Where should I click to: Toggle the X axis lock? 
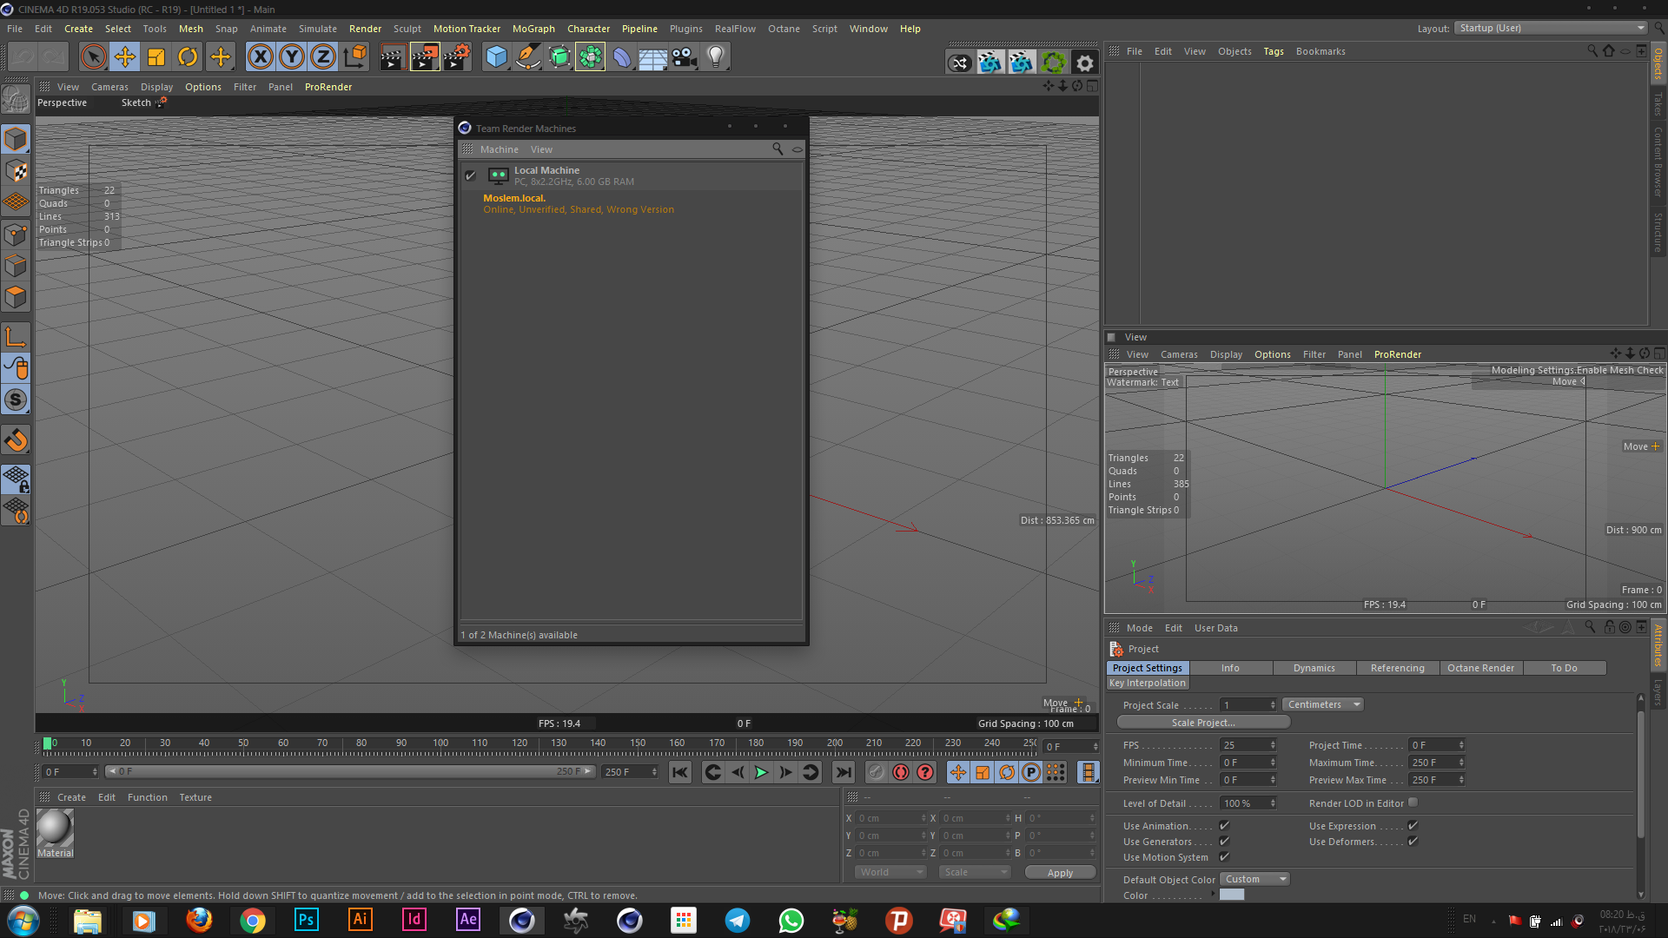[260, 57]
